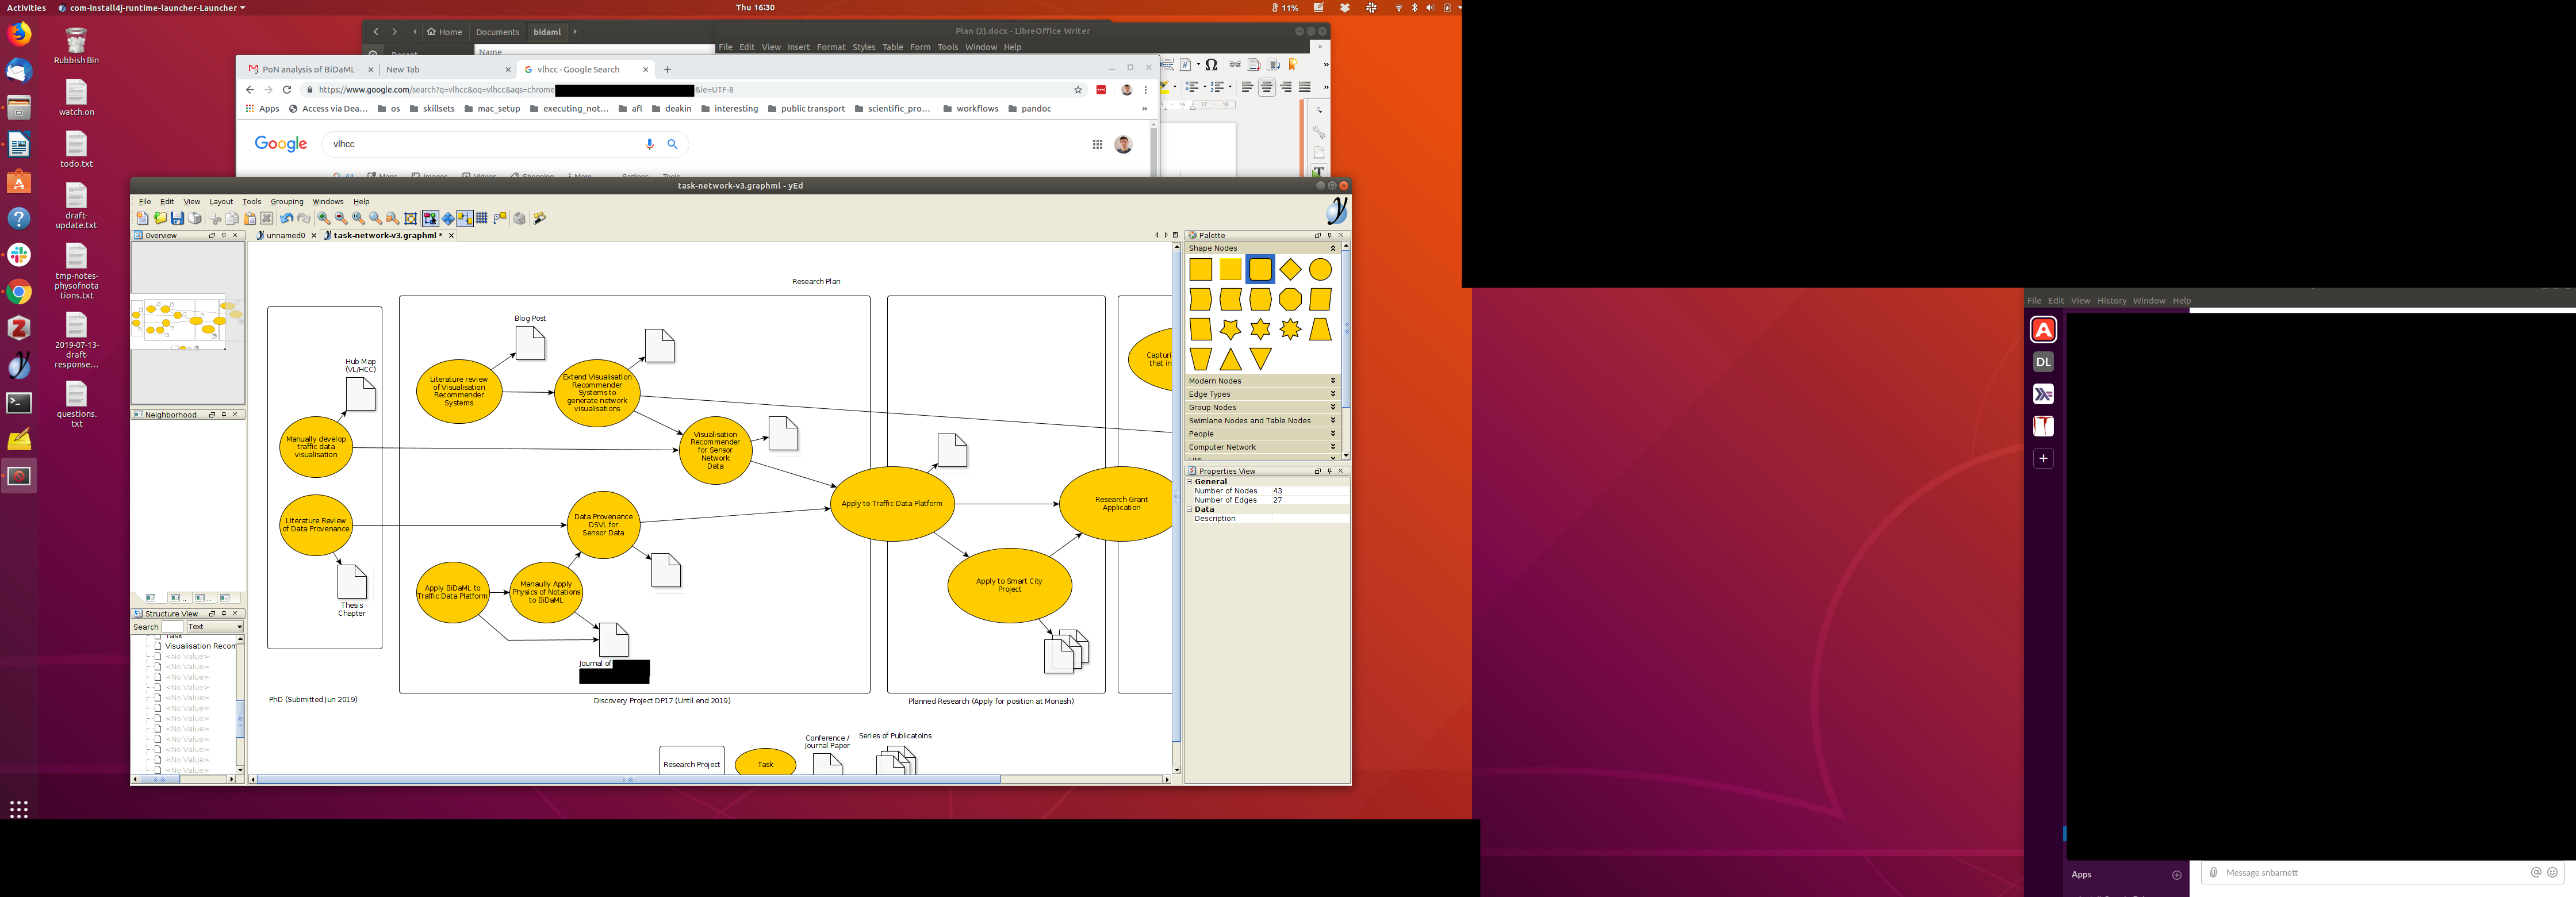Click the circle shape swatch in Palette
2576x897 pixels.
(x=1320, y=269)
